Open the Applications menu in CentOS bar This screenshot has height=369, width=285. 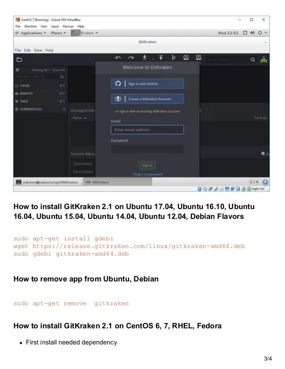pos(31,33)
